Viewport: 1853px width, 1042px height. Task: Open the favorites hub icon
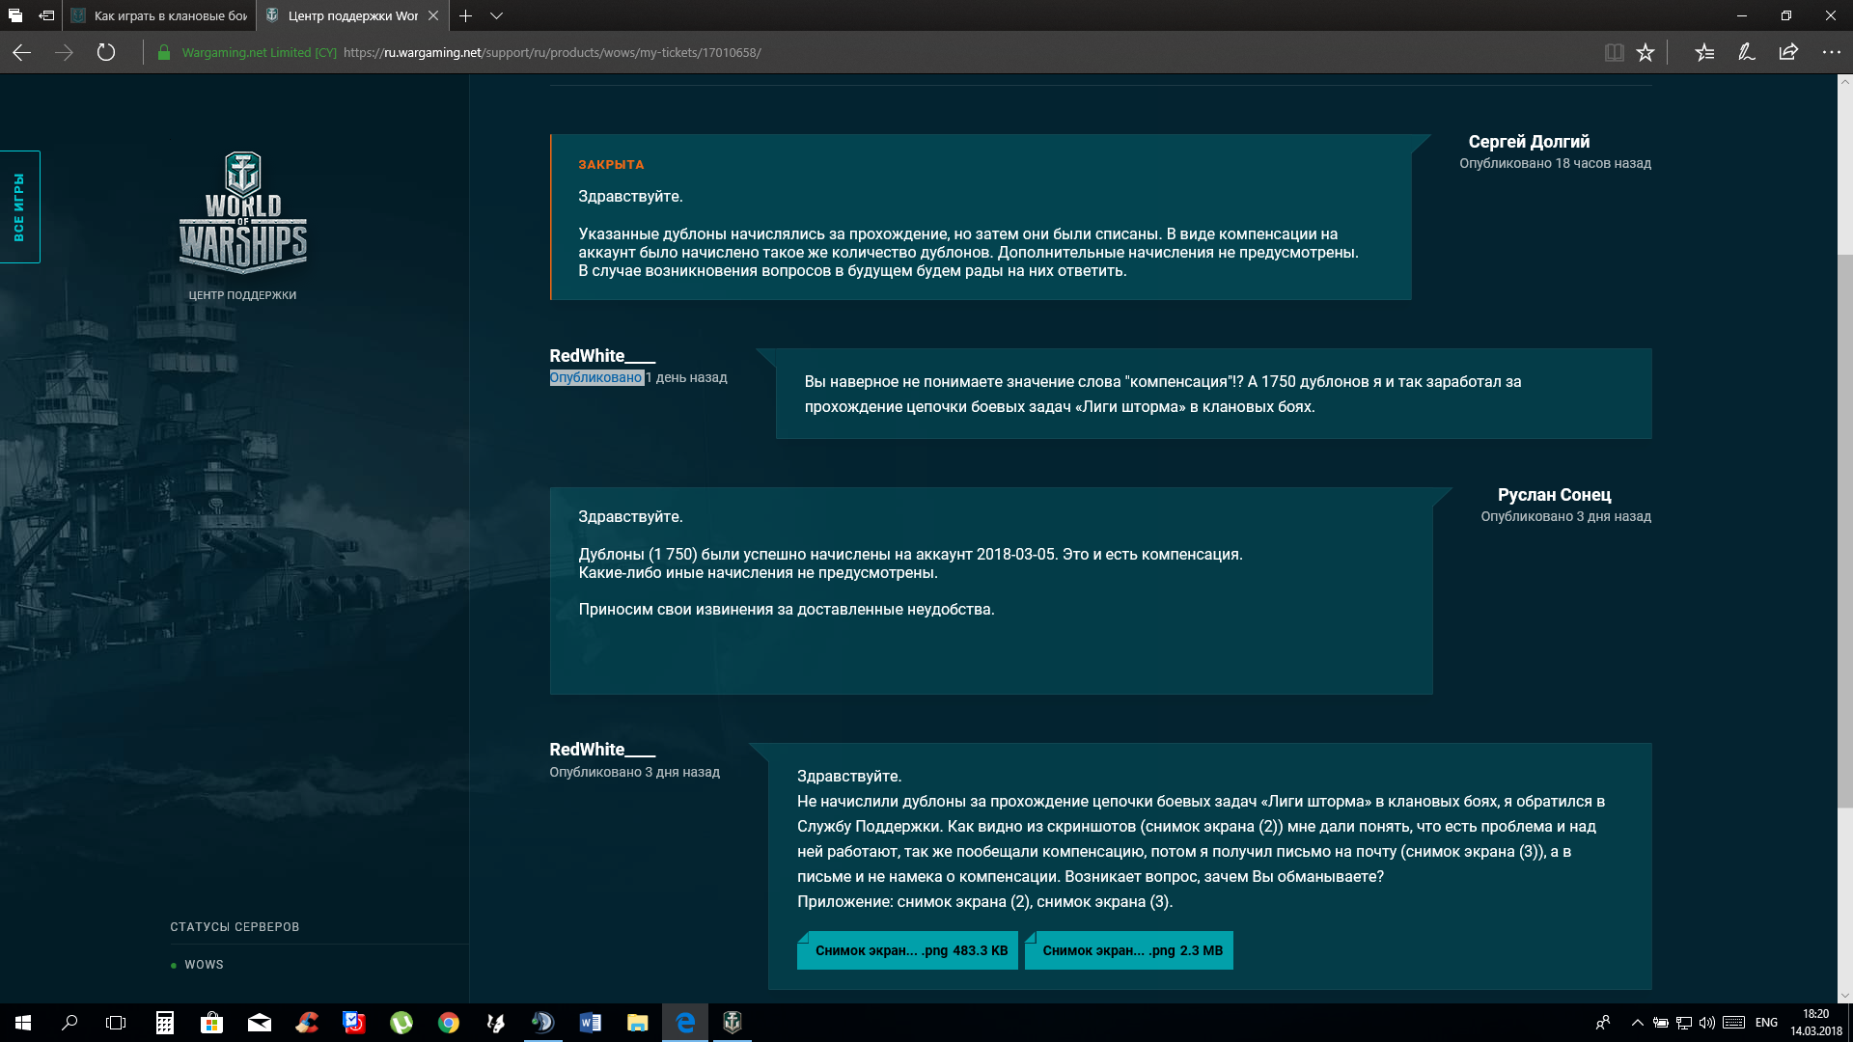tap(1704, 53)
